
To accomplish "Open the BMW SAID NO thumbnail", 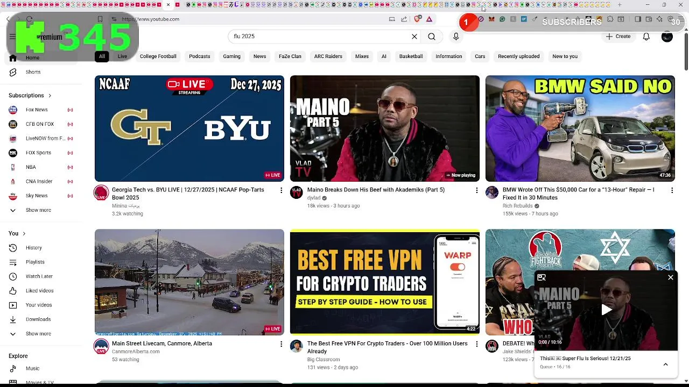I will [x=580, y=128].
